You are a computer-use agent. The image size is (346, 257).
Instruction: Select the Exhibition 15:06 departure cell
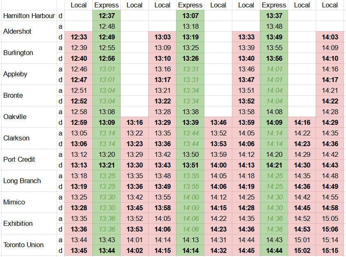(330, 229)
